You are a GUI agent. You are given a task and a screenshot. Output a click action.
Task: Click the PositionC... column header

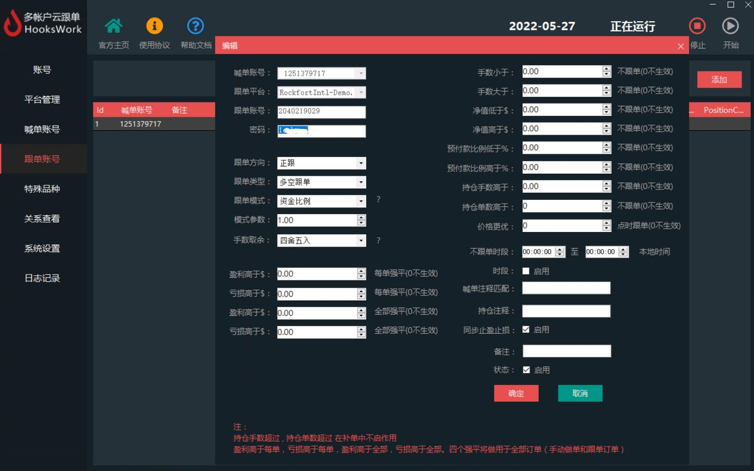(x=723, y=110)
